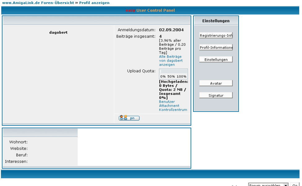The height and width of the screenshot is (186, 302).
Task: Show Alle Beiträge von dagobert
Action: click(170, 61)
